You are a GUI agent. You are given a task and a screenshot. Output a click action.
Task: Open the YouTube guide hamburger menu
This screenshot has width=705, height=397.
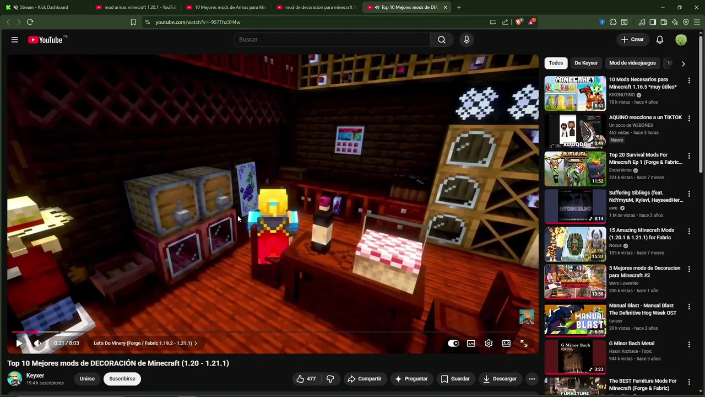pos(15,40)
